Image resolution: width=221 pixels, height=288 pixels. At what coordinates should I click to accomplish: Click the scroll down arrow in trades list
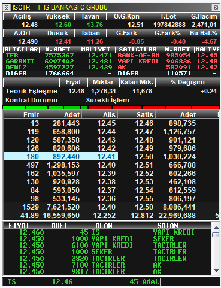coord(216,270)
